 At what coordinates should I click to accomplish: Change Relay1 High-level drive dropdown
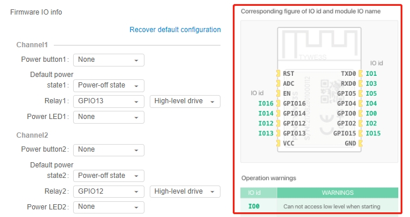pyautogui.click(x=185, y=101)
